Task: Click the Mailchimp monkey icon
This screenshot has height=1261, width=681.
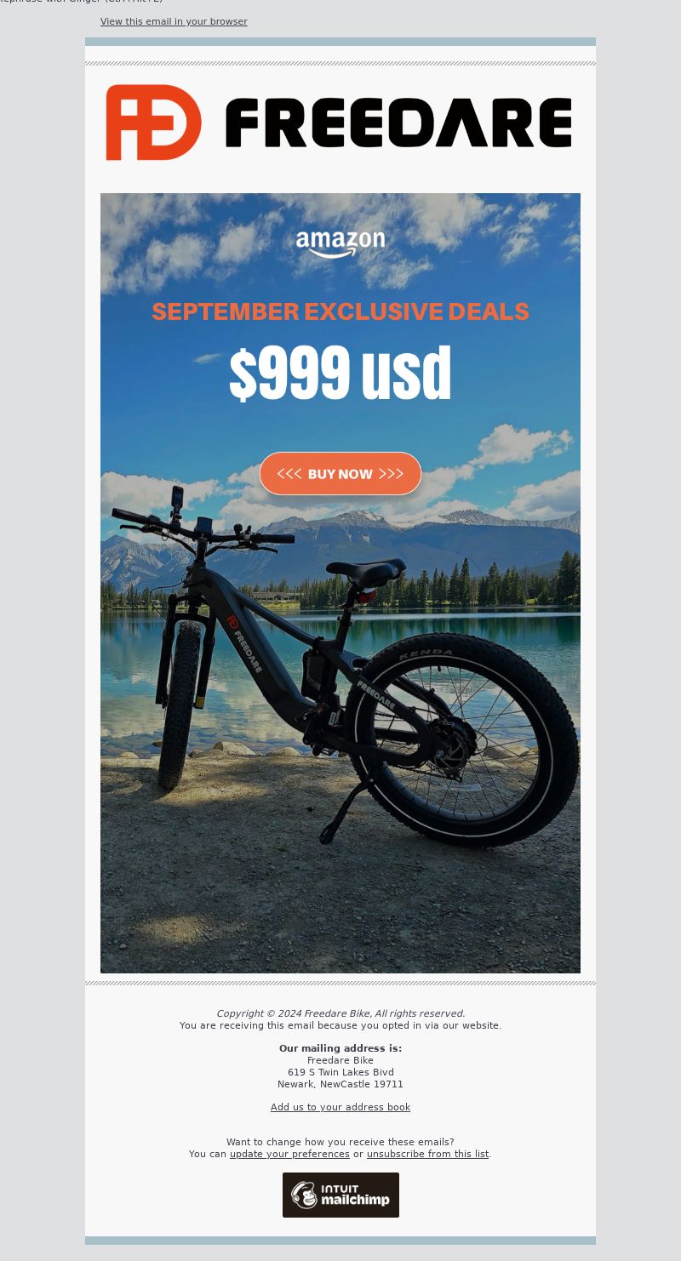Action: 304,1195
